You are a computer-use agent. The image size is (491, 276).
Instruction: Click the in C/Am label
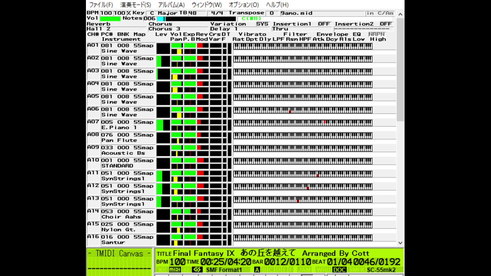click(380, 13)
